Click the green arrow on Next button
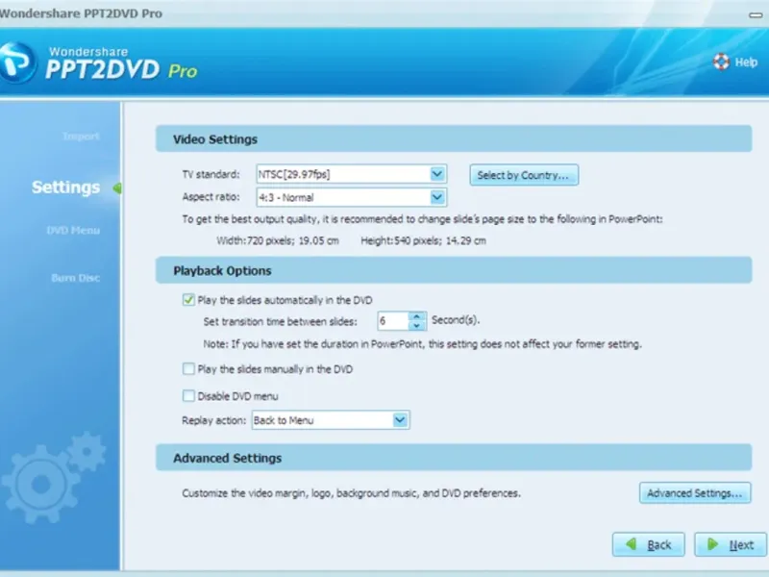 tap(712, 544)
